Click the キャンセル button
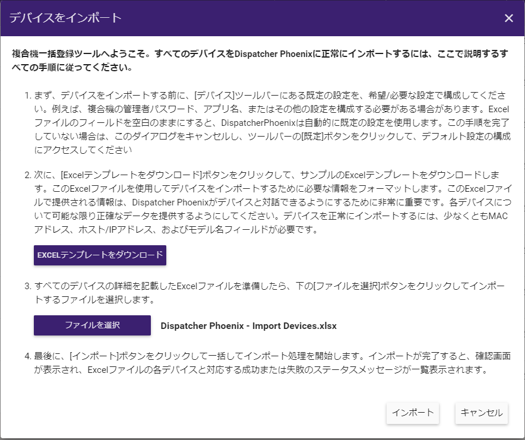The height and width of the screenshot is (440, 525). [x=482, y=413]
